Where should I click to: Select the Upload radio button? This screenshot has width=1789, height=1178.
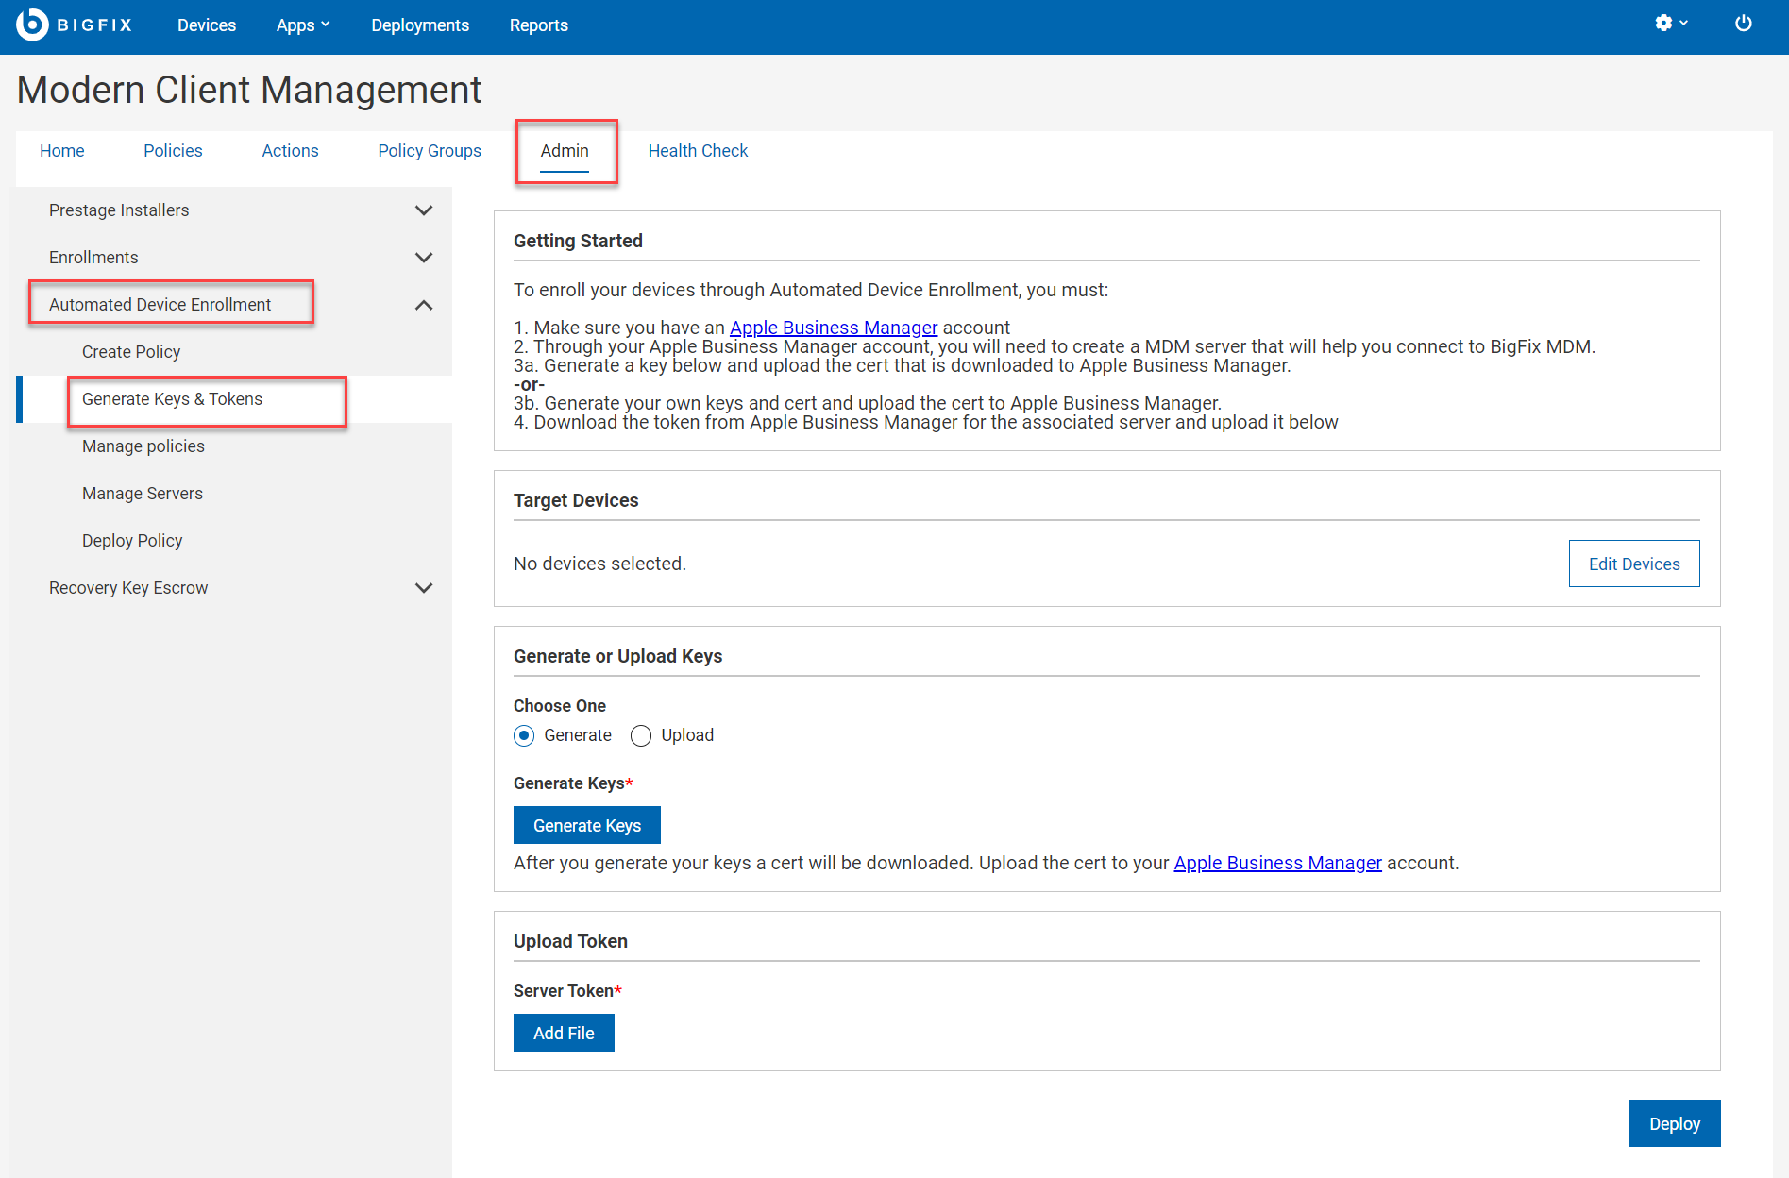[x=641, y=735]
